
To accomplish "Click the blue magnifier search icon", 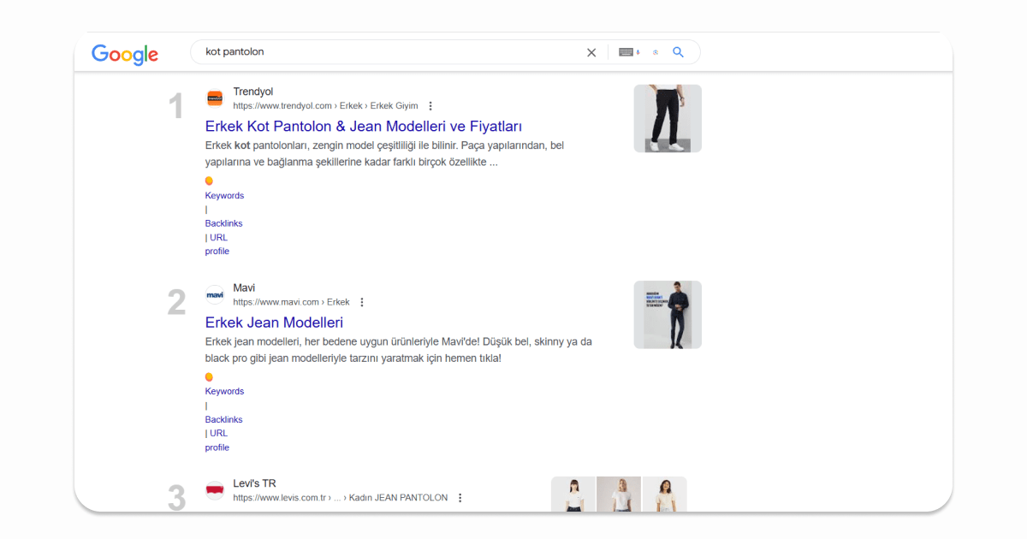I will tap(678, 52).
